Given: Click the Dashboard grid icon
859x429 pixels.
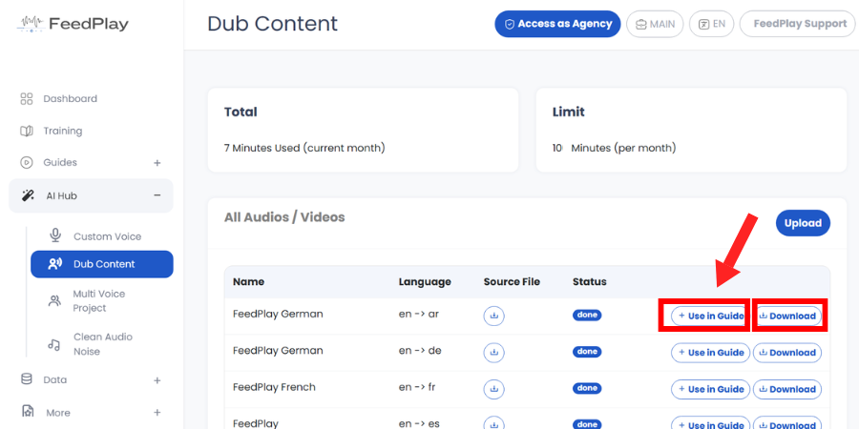Looking at the screenshot, I should [x=27, y=99].
